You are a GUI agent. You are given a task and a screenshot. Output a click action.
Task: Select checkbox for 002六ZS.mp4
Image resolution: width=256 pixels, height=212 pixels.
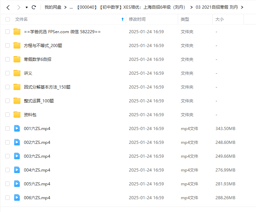click(8, 142)
